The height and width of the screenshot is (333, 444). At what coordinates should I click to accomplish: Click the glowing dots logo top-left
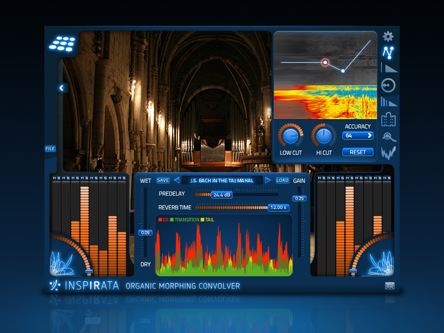[x=62, y=44]
